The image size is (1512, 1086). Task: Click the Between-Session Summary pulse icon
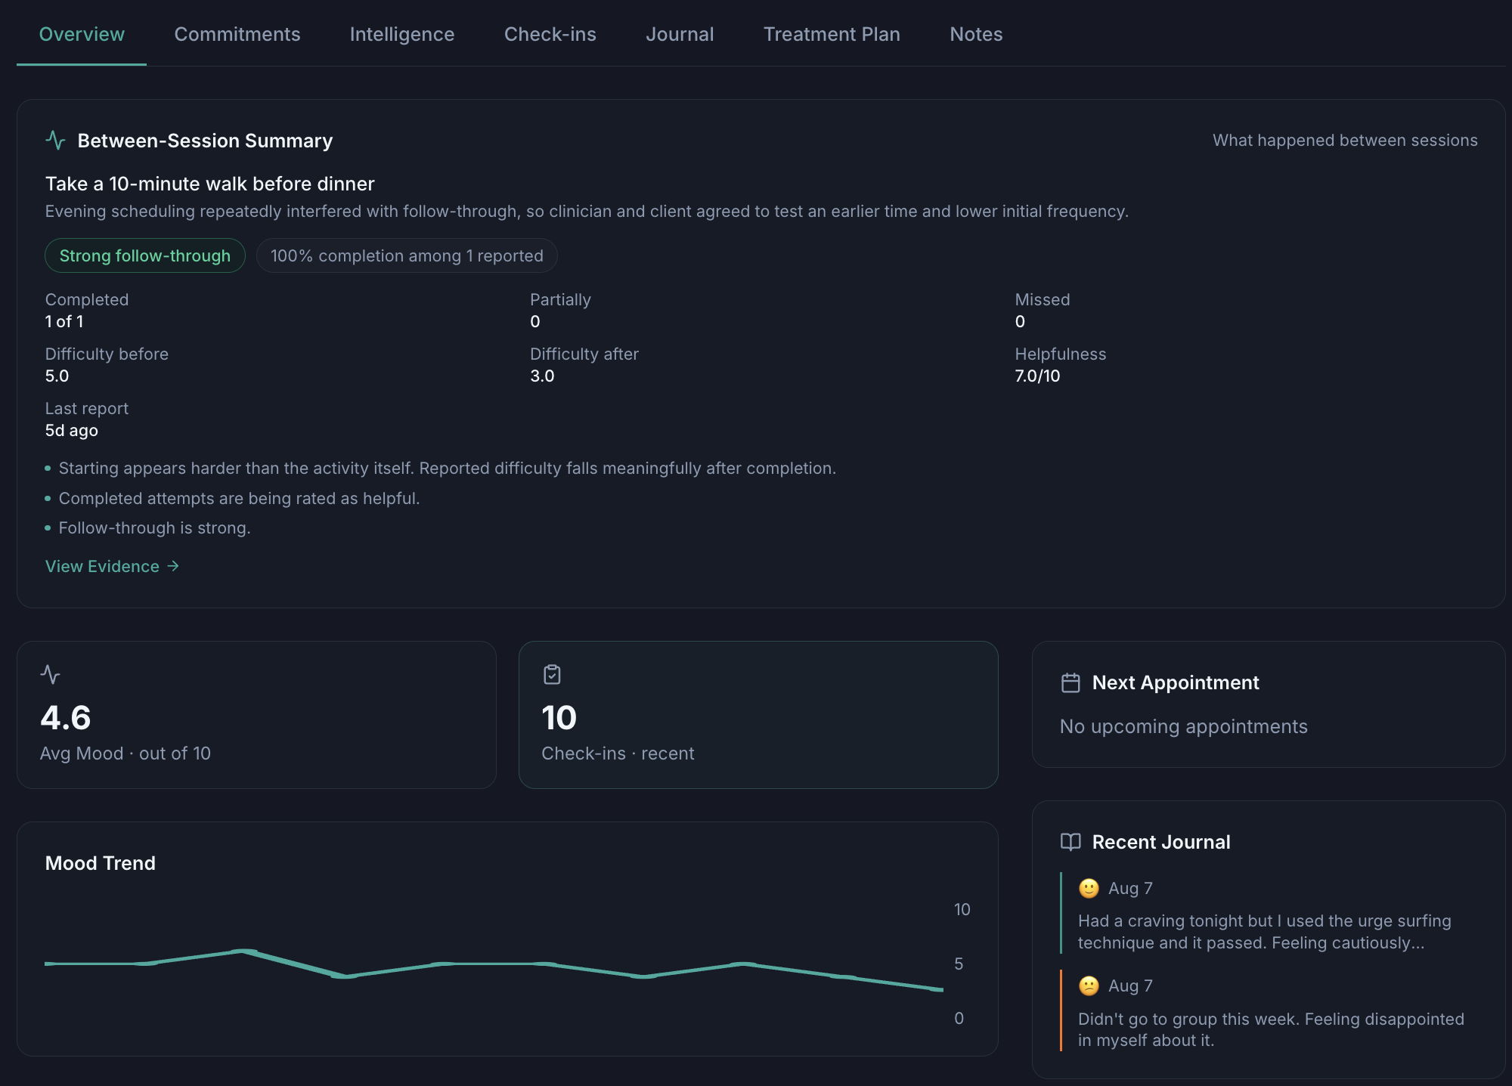(55, 141)
